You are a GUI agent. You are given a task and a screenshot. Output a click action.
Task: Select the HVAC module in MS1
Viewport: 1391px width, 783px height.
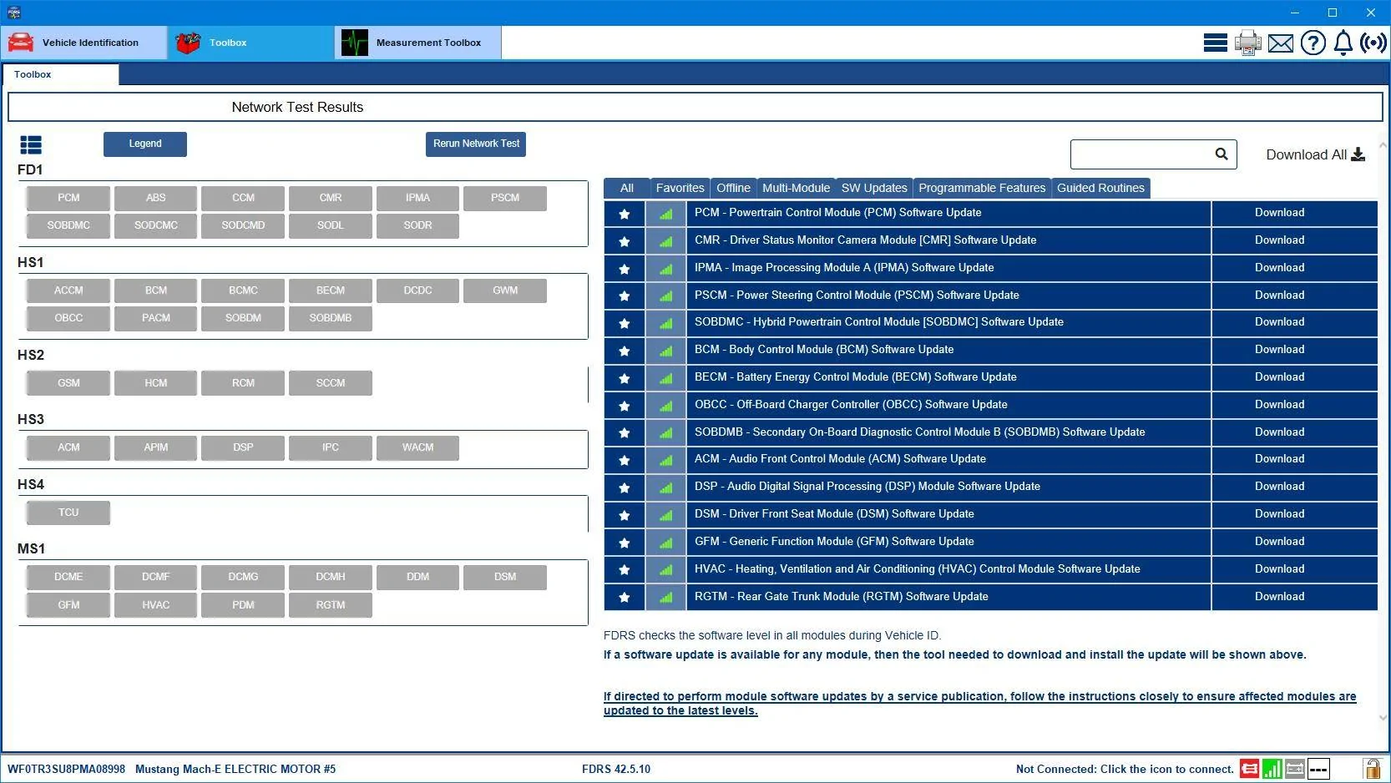coord(156,606)
